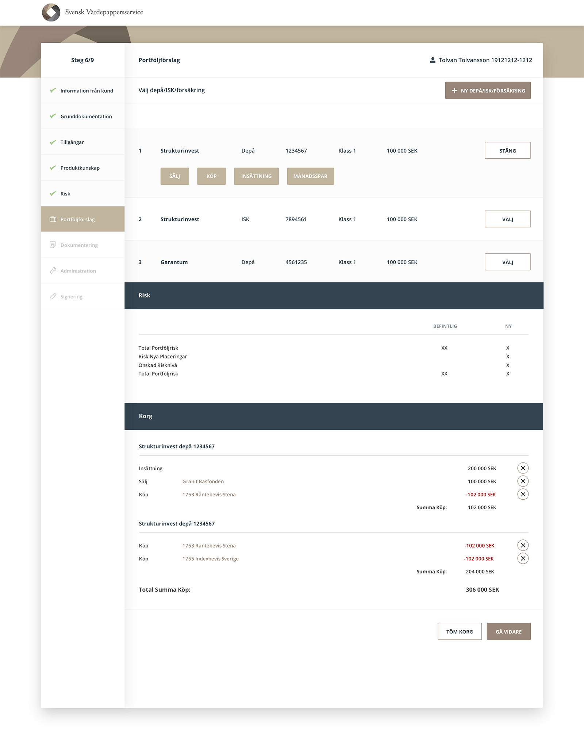Screen dimensions: 584x749
Task: Open the Administration step
Action: coord(82,270)
